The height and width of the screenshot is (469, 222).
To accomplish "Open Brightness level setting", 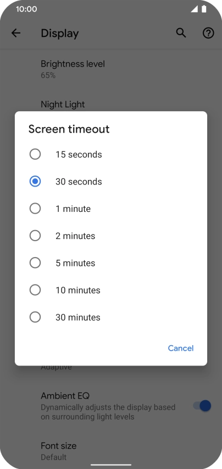I will point(111,69).
